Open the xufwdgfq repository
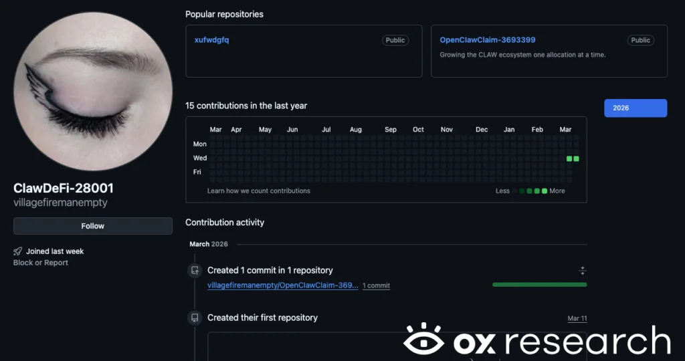Image resolution: width=685 pixels, height=361 pixels. click(211, 39)
